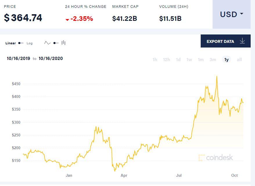
Task: Select the Linear scale label
Action: tap(10, 43)
